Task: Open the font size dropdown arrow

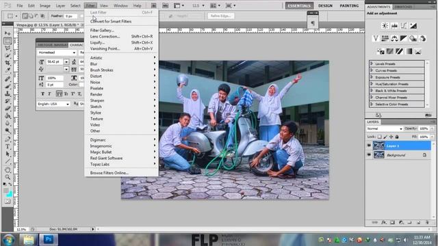Action: [66, 61]
